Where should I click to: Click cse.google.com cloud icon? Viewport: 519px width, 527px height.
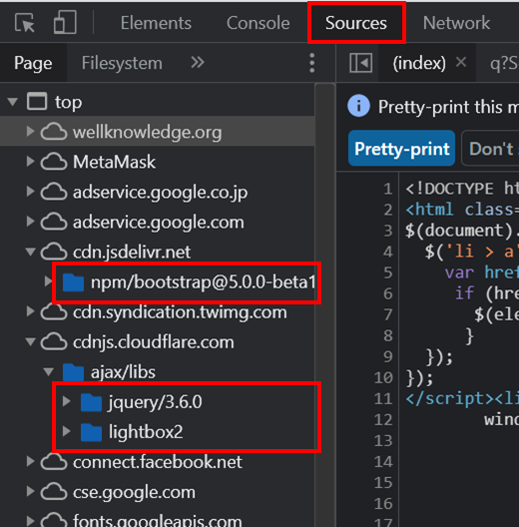[x=54, y=492]
